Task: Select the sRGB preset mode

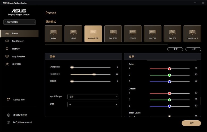Action: point(73,34)
